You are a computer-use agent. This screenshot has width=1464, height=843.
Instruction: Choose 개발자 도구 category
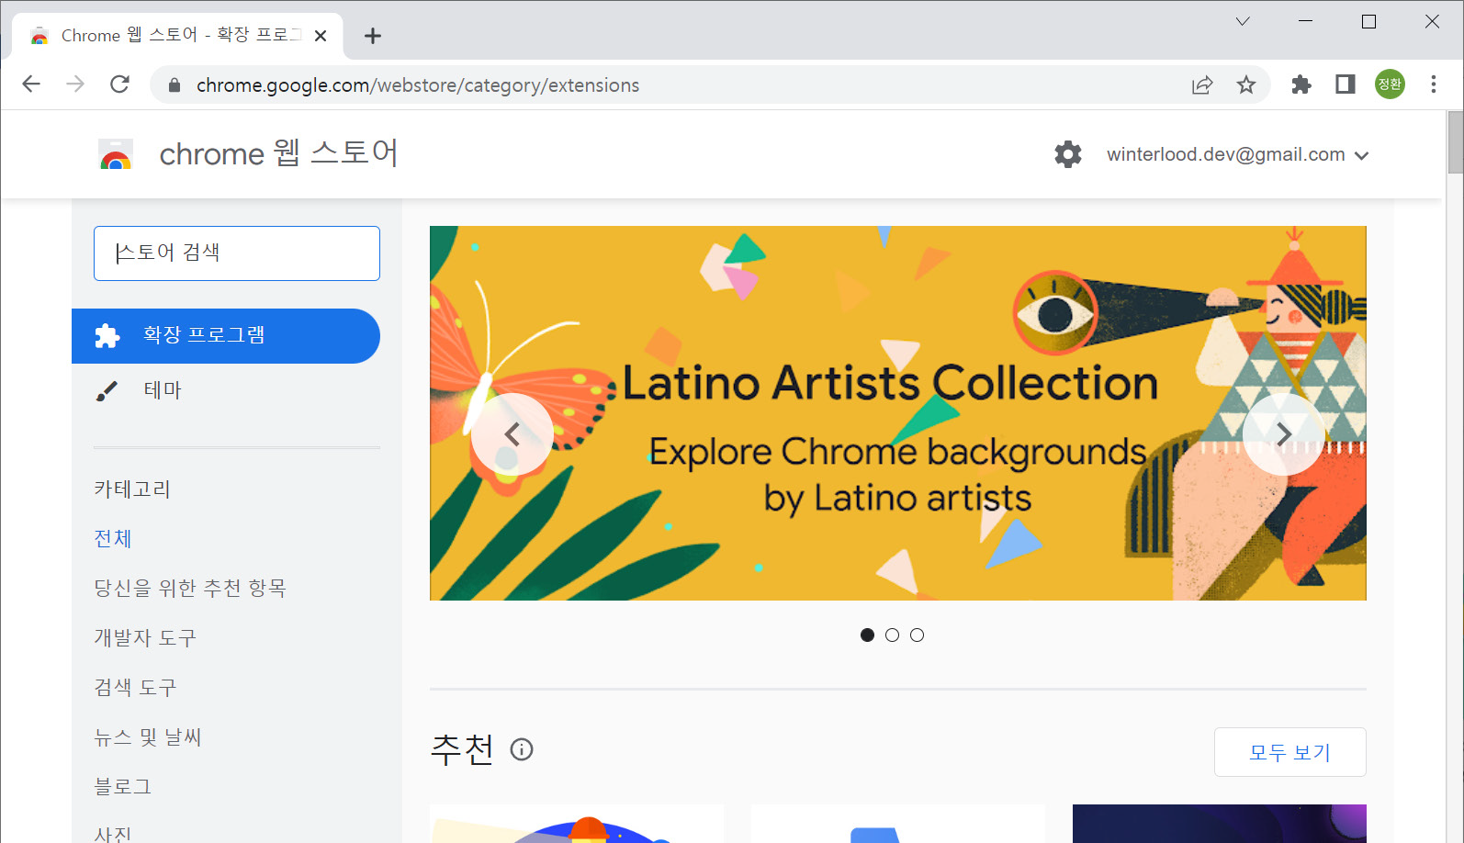coord(145,638)
